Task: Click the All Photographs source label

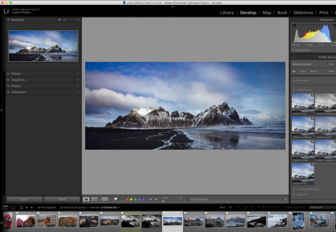Action: 47,208
